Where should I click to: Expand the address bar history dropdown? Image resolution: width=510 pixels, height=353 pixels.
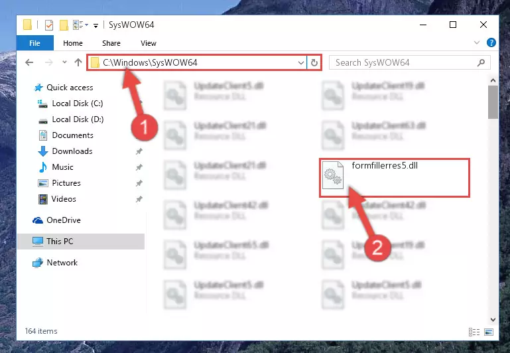pyautogui.click(x=301, y=62)
